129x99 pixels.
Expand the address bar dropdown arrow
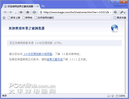pyautogui.click(x=111, y=12)
